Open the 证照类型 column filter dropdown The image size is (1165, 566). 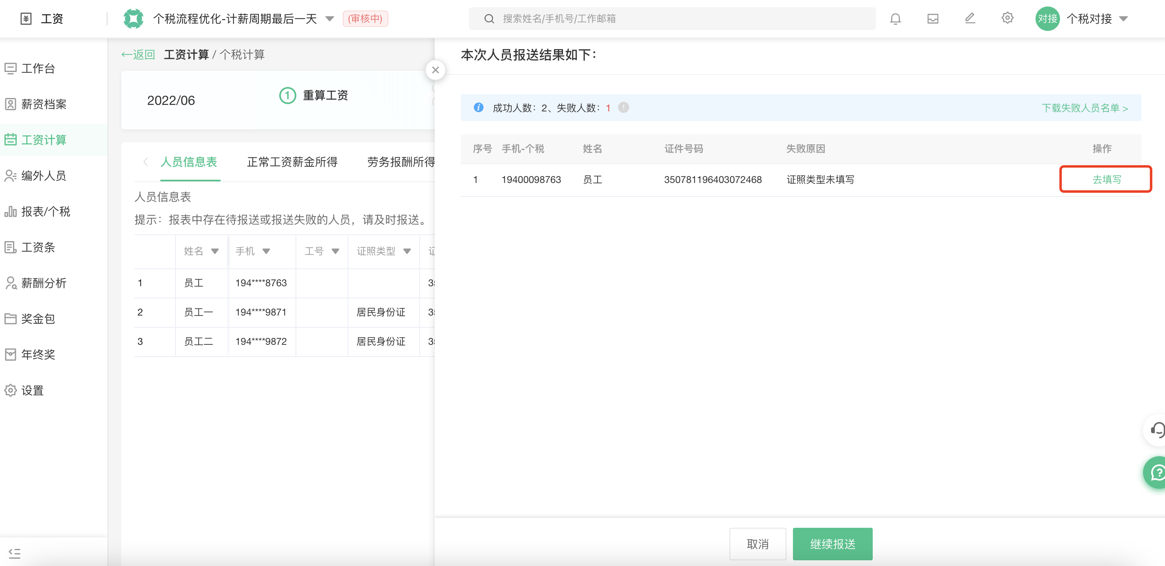click(407, 251)
